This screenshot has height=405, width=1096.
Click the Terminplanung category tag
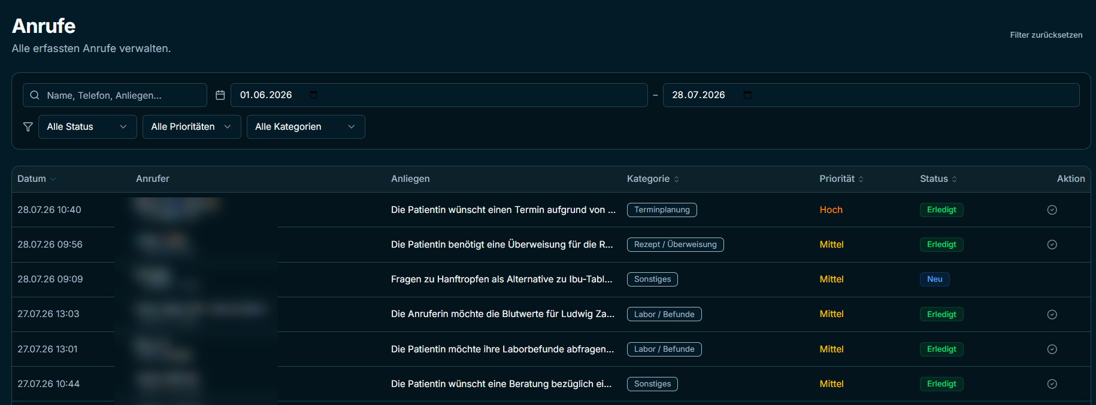coord(662,210)
